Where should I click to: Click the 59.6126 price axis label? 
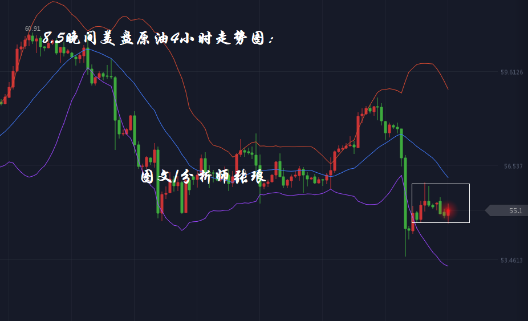pos(511,72)
